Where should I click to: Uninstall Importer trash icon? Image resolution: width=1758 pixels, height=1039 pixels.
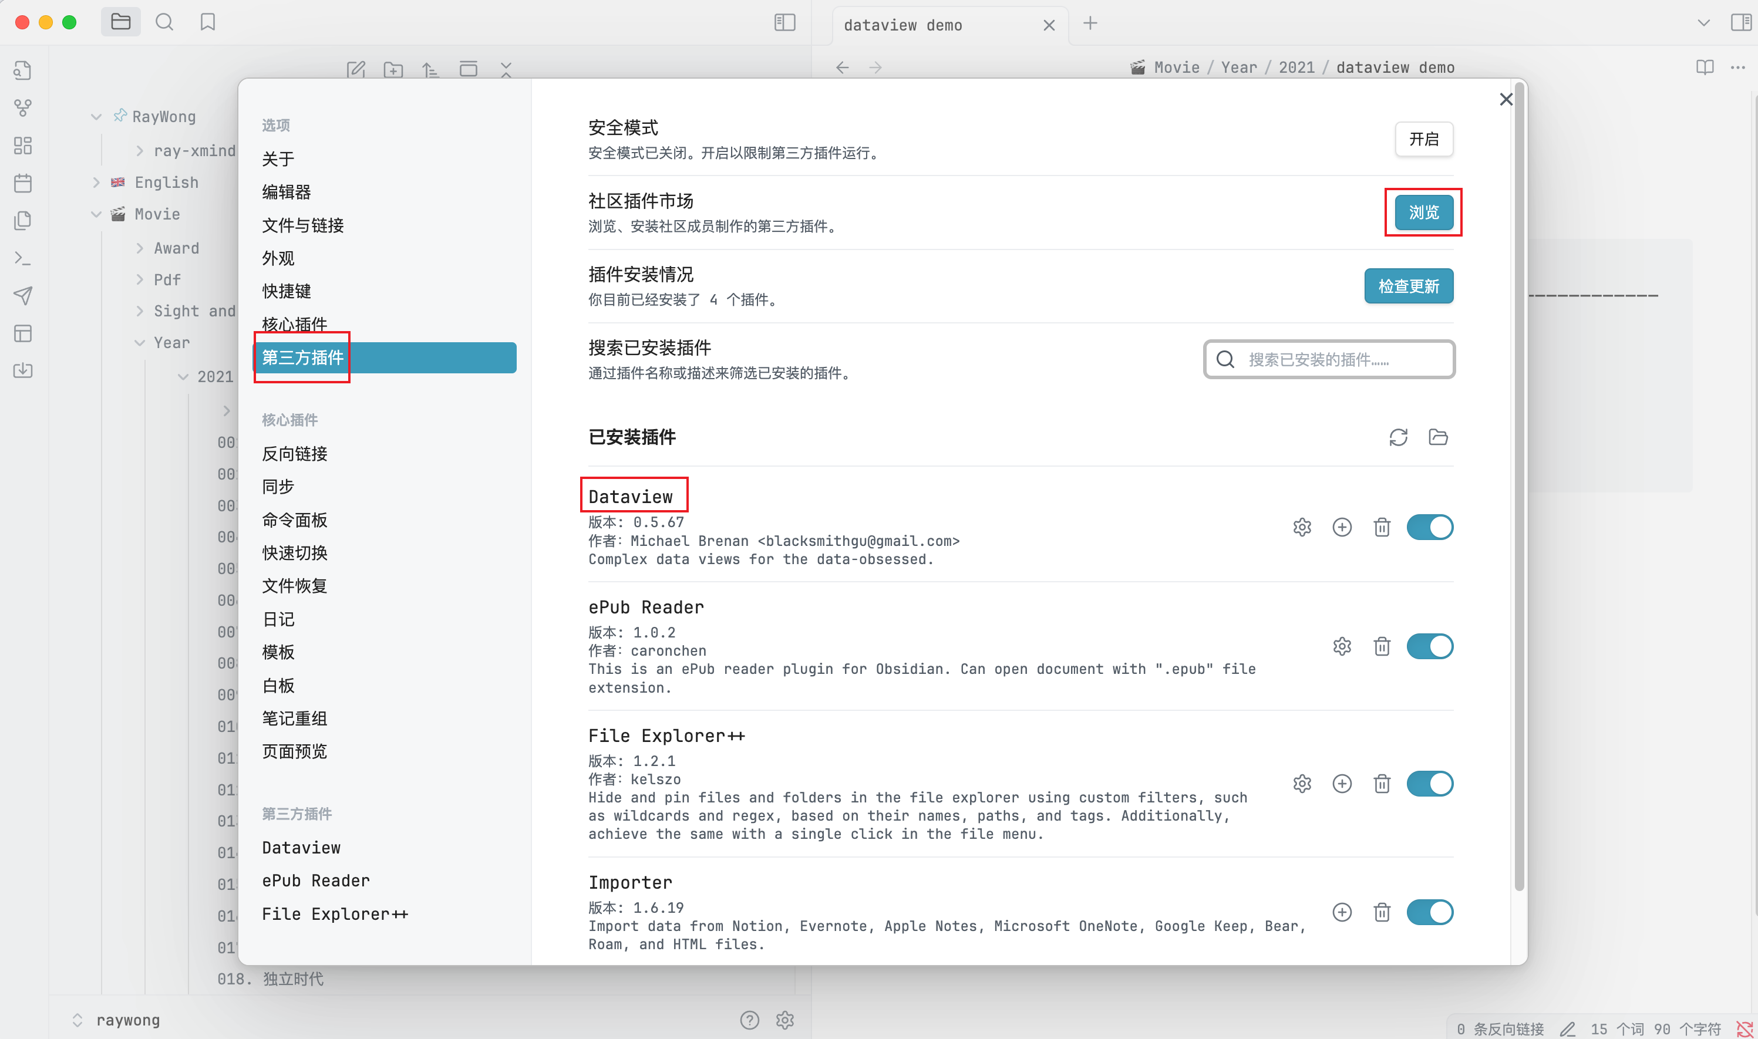click(x=1382, y=912)
